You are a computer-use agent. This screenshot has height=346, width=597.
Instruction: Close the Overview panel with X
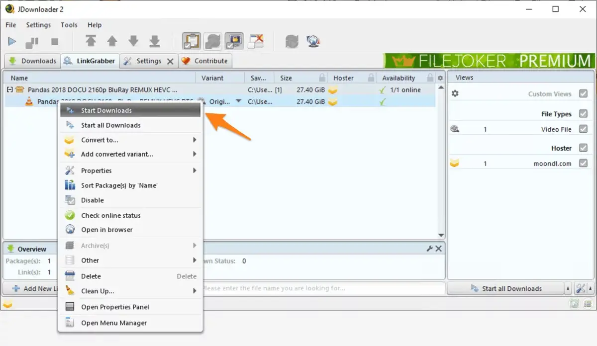438,249
